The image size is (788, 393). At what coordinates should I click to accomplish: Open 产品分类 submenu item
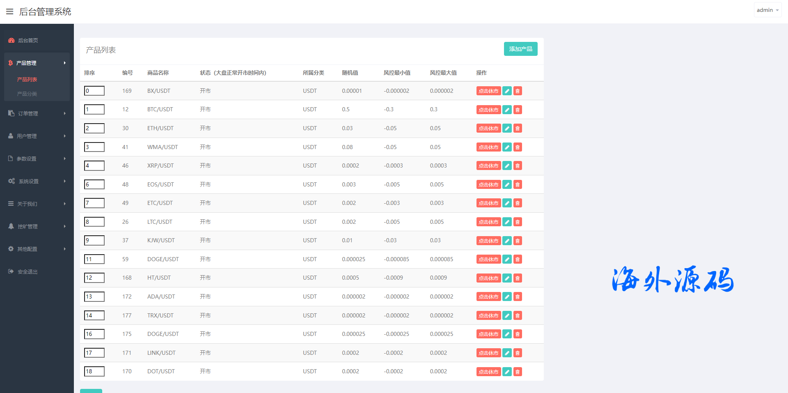pyautogui.click(x=27, y=94)
